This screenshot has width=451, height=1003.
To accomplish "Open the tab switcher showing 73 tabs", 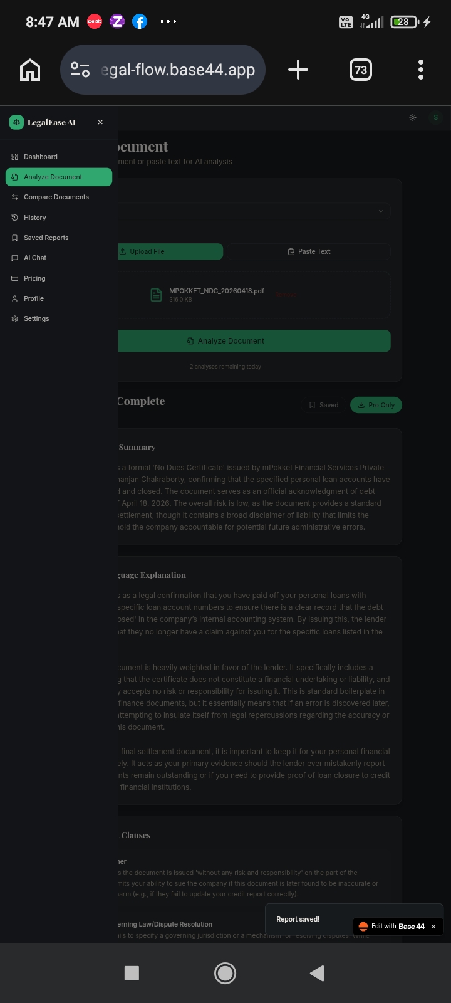I will pos(361,70).
